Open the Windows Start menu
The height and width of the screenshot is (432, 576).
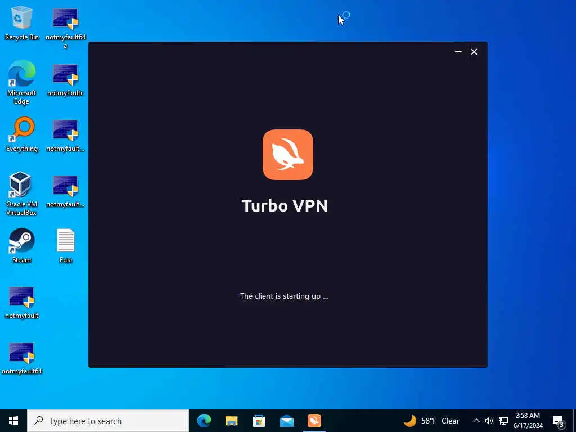(13, 421)
